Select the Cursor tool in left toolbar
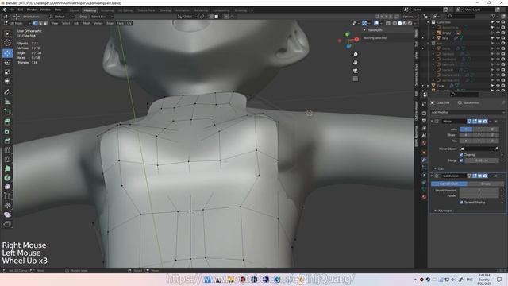This screenshot has height=286, width=508. (7, 42)
